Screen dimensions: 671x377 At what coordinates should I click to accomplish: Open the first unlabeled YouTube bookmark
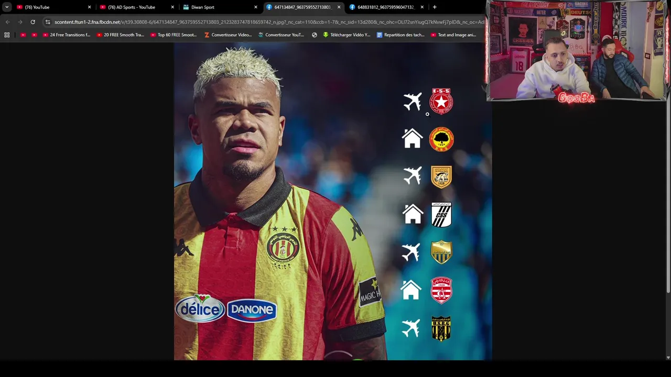coord(23,35)
